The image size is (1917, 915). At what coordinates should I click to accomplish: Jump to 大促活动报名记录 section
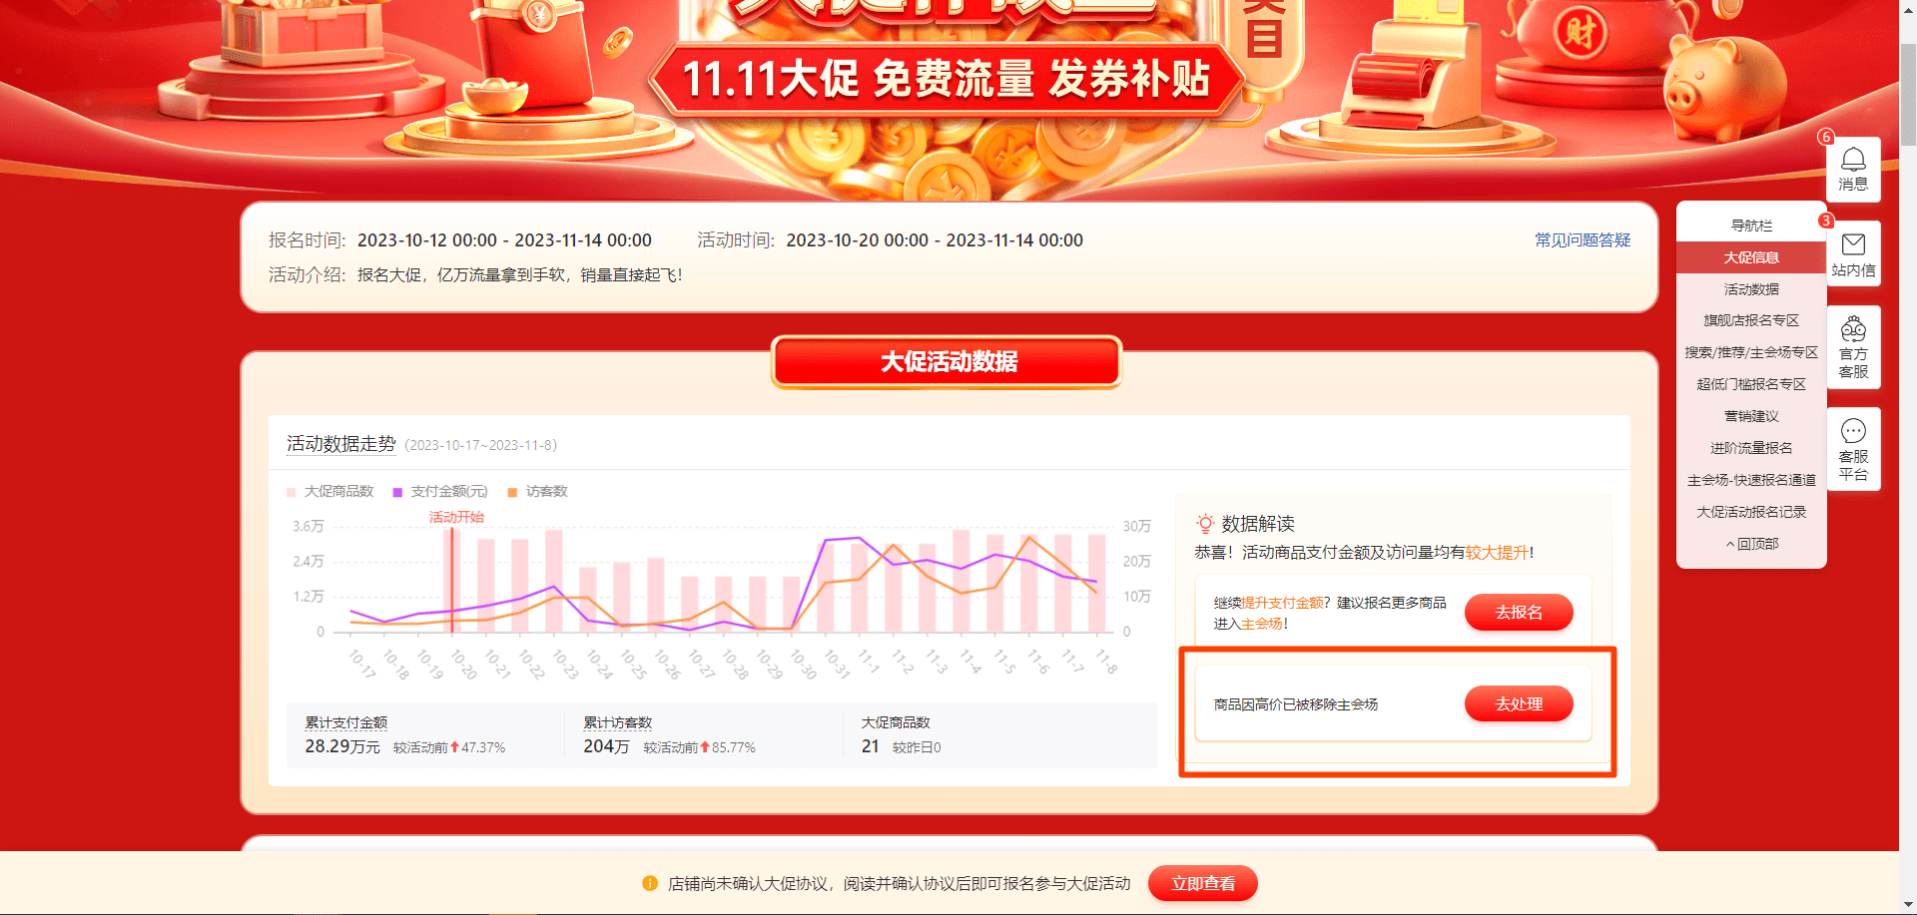tap(1751, 512)
